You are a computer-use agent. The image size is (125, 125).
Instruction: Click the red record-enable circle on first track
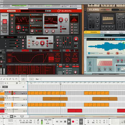click(x=14, y=93)
